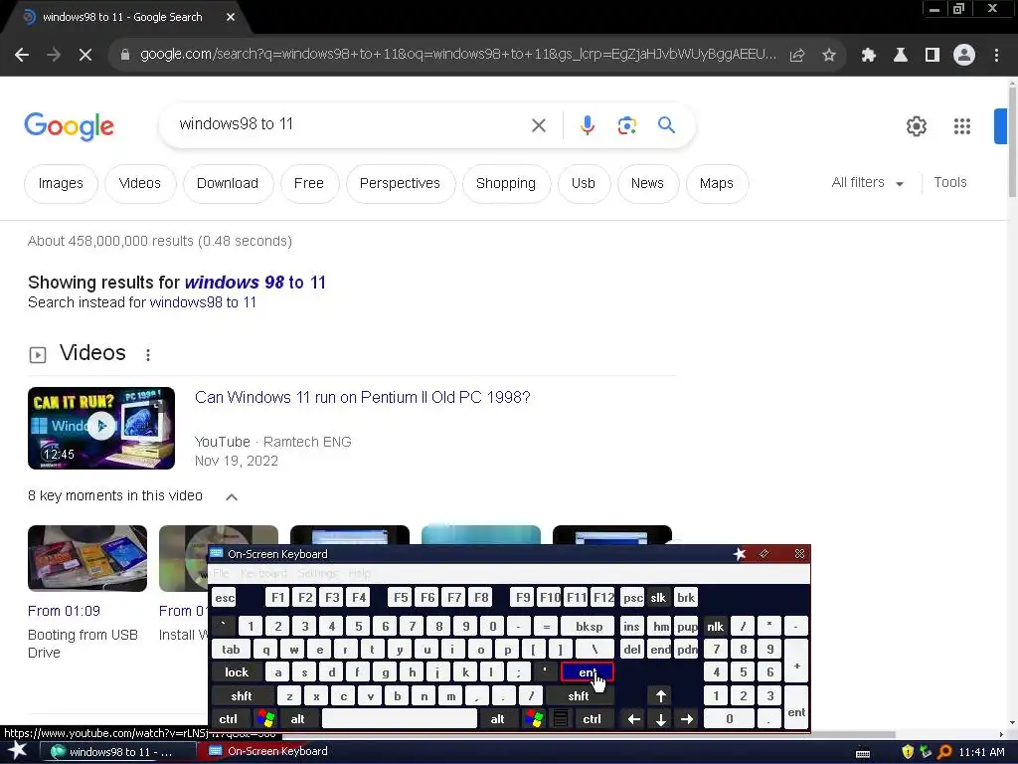This screenshot has height=764, width=1018.
Task: Open the Tools search options
Action: [949, 183]
